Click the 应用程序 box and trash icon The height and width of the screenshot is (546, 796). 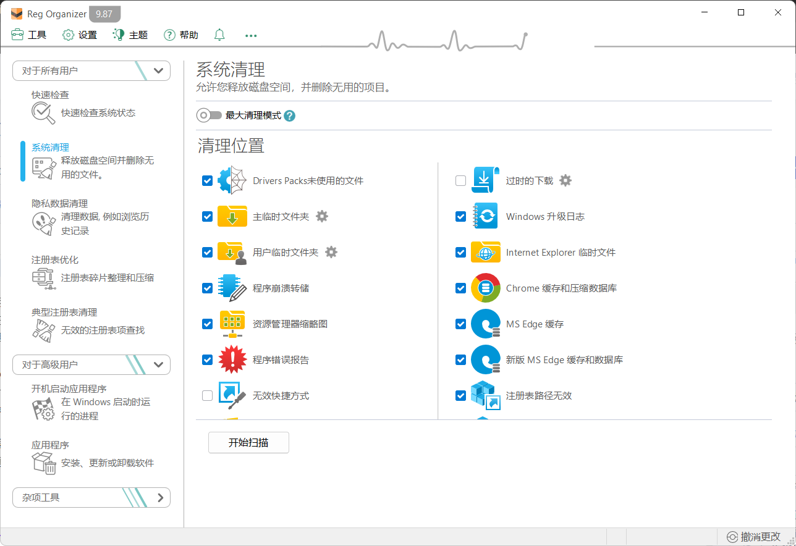43,463
